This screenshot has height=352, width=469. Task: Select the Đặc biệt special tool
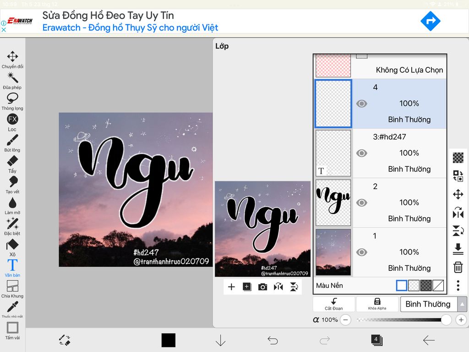point(12,226)
